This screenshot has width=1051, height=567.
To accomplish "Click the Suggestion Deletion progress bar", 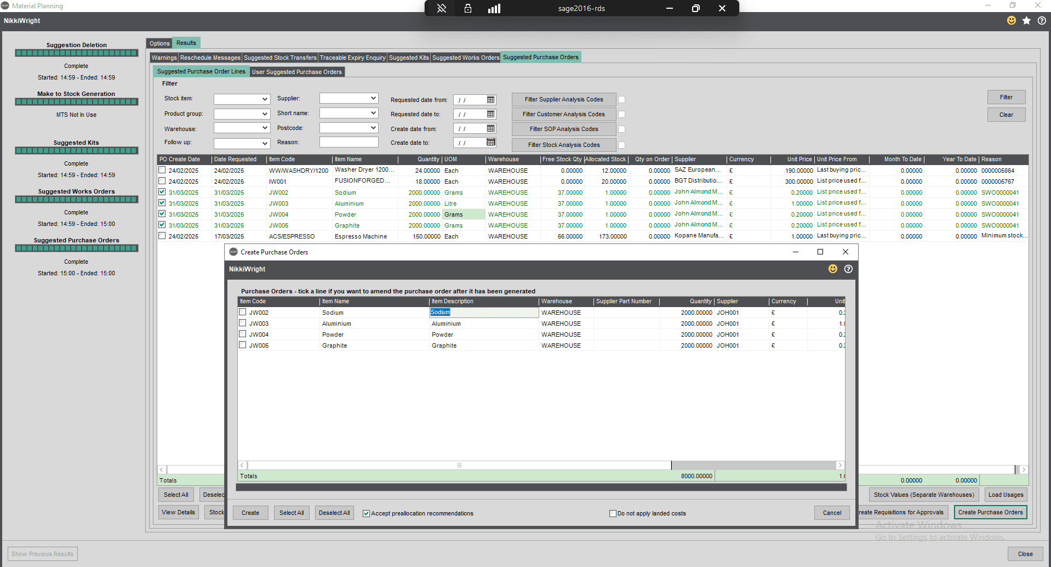I will [76, 53].
